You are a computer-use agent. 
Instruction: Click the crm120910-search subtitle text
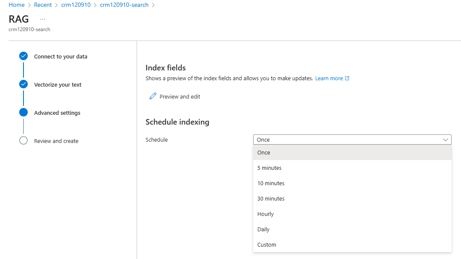29,29
